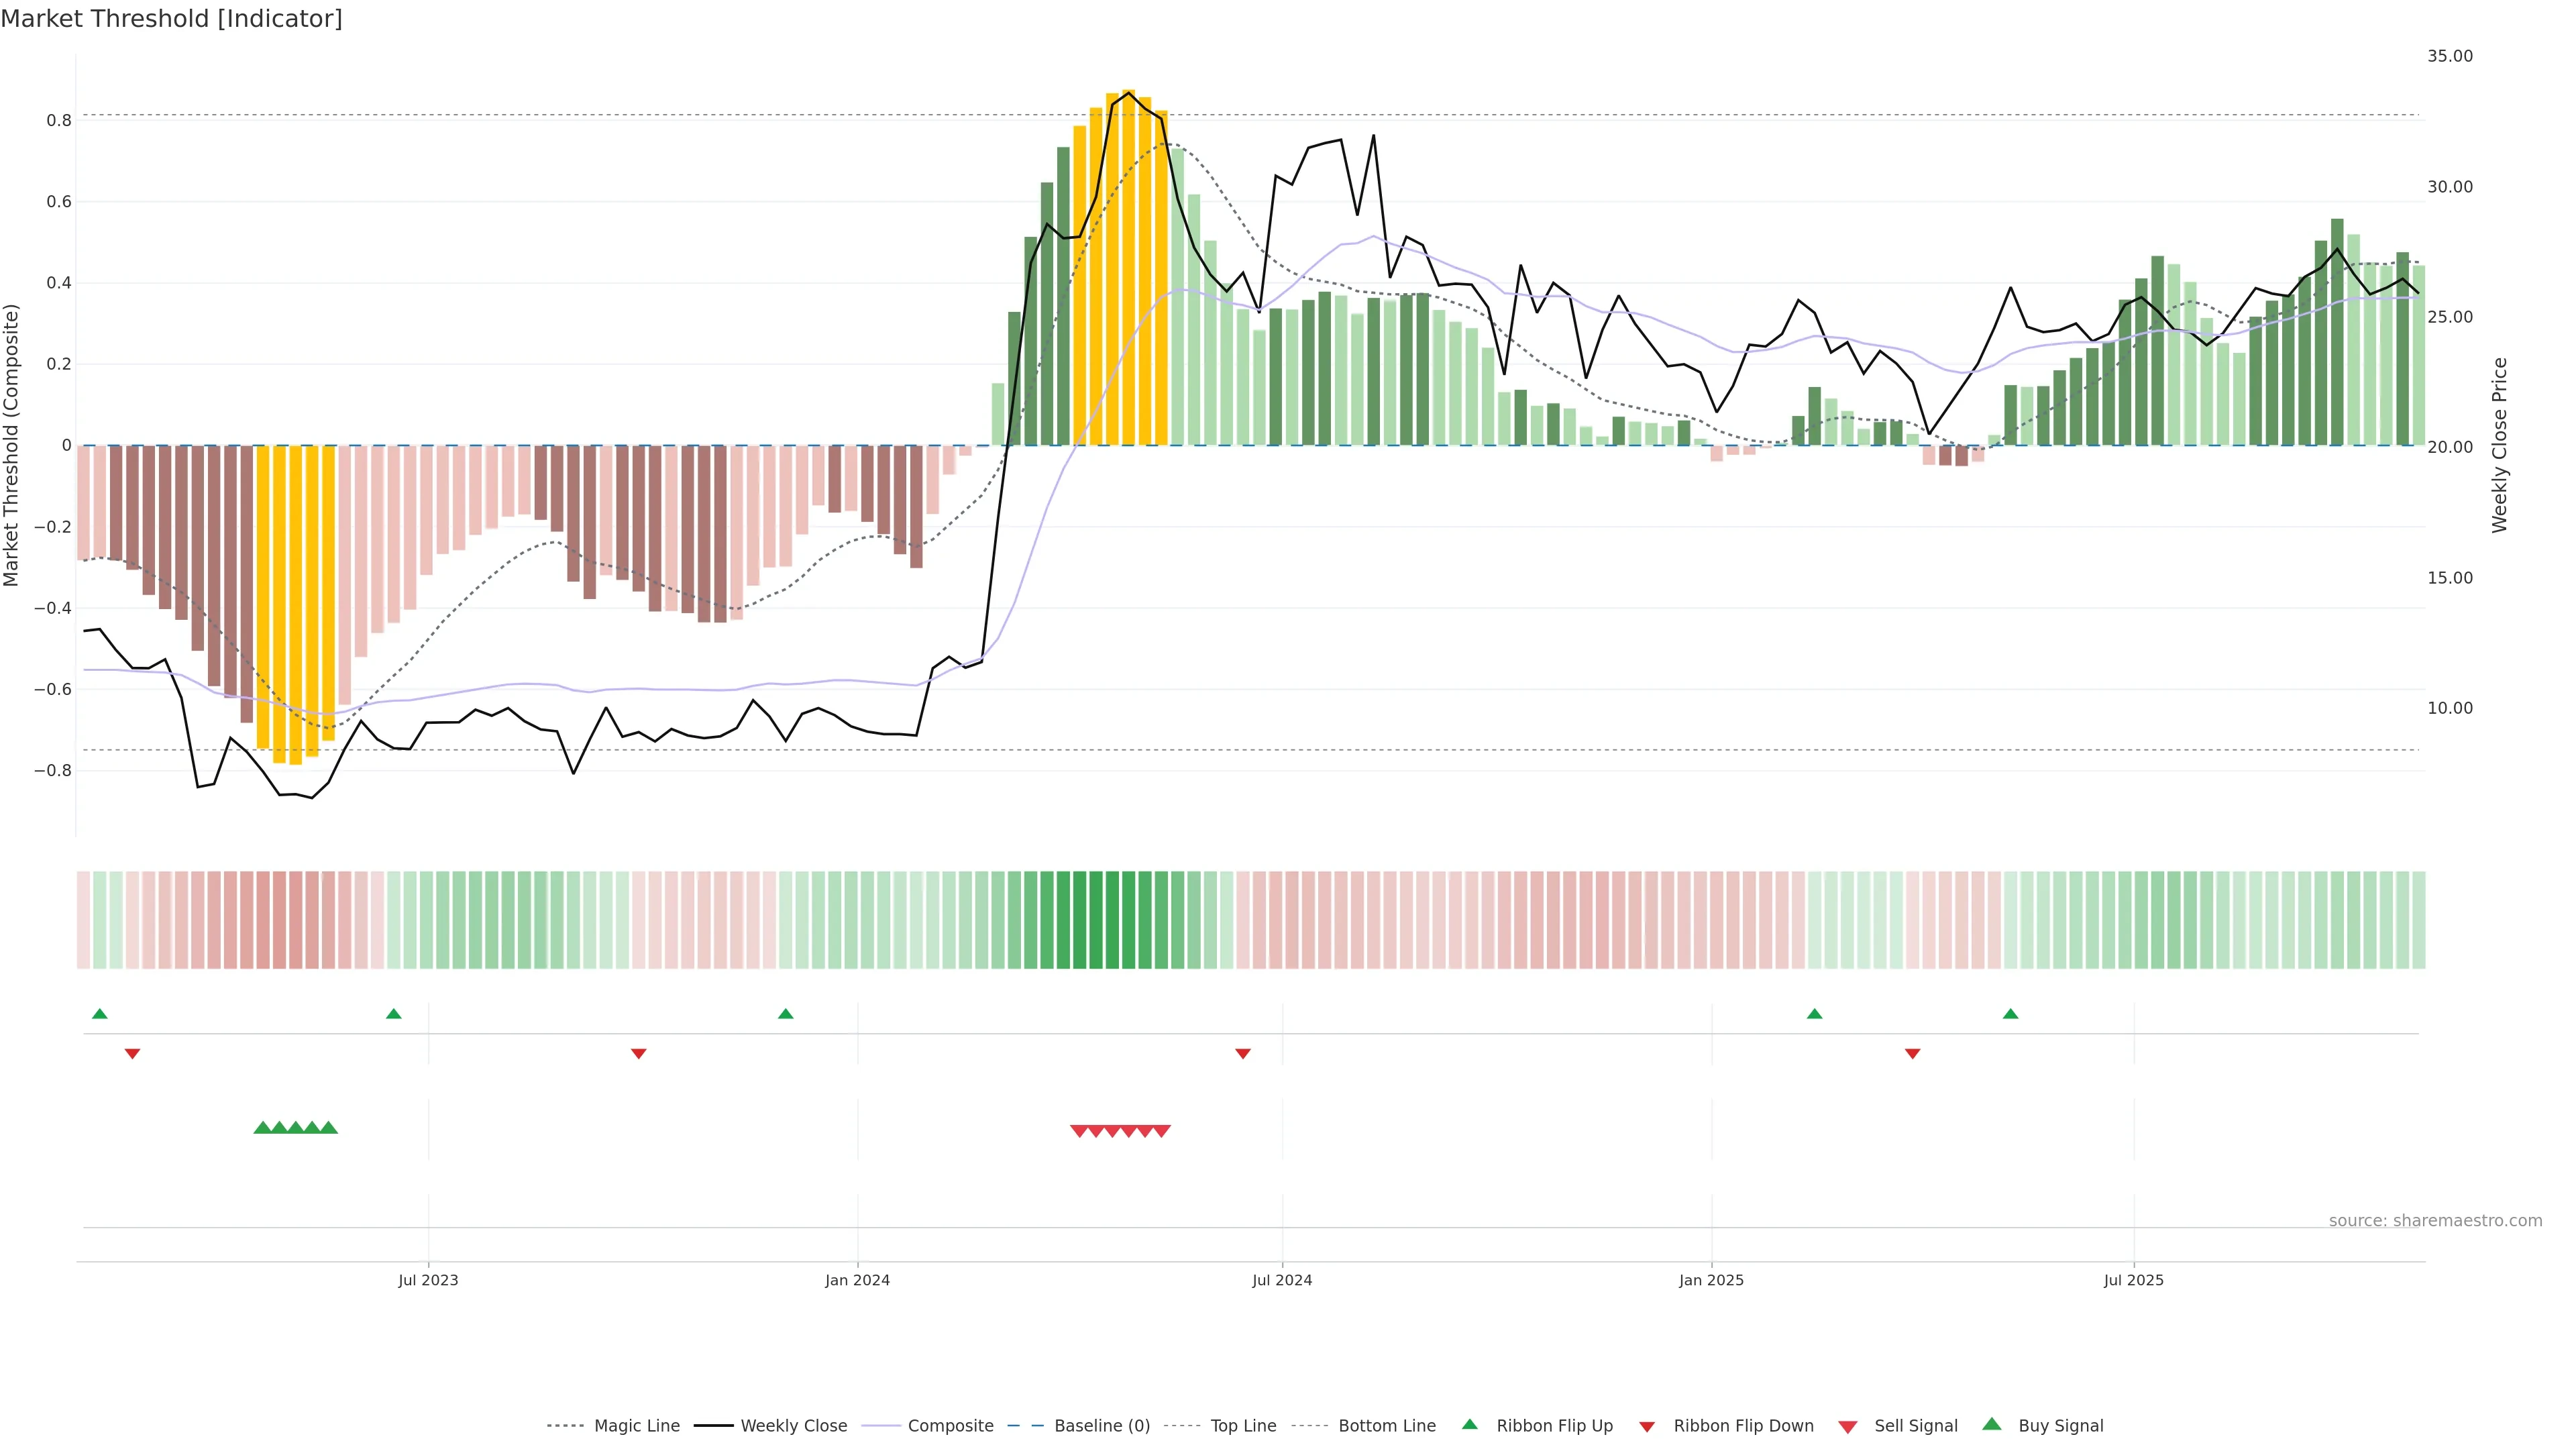Click the Ribbon Flip Down legend triangle
This screenshot has width=2576, height=1449.
pos(1647,1427)
